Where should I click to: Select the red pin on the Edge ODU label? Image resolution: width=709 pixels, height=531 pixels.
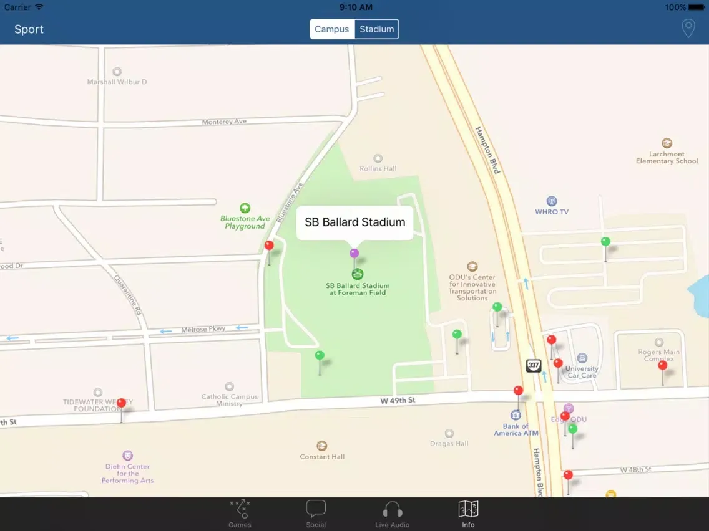[565, 416]
